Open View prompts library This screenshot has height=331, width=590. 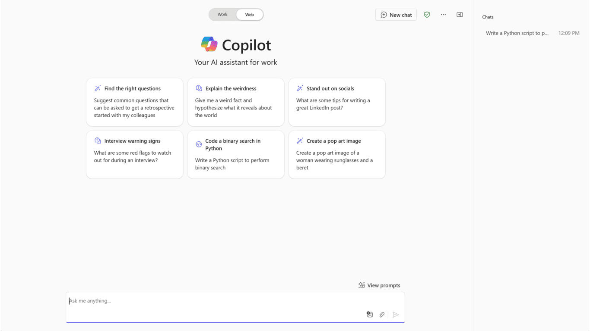click(x=384, y=285)
